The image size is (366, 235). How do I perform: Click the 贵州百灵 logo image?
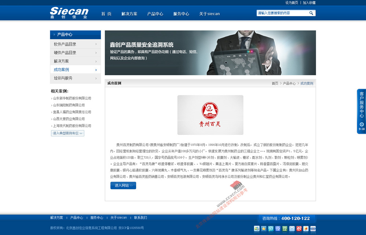point(210,115)
